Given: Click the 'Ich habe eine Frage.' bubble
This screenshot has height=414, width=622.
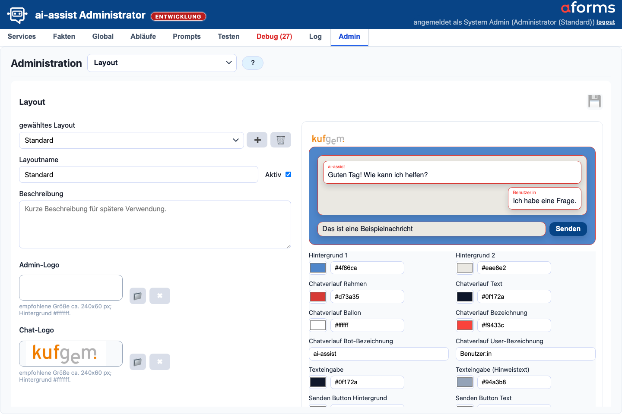Looking at the screenshot, I should pos(544,198).
